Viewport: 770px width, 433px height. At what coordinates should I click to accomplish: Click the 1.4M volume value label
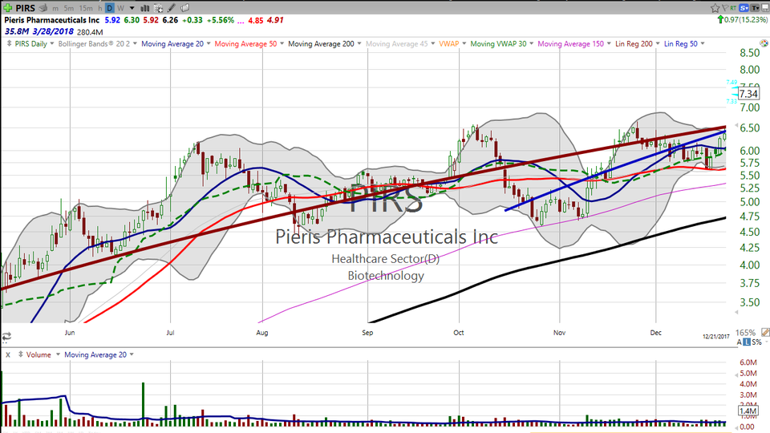point(748,411)
